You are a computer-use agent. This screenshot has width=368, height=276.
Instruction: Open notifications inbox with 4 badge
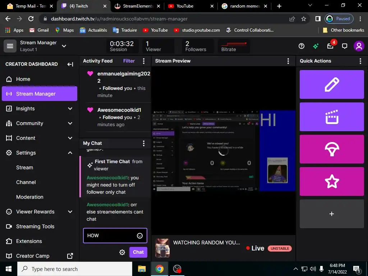[x=331, y=46]
